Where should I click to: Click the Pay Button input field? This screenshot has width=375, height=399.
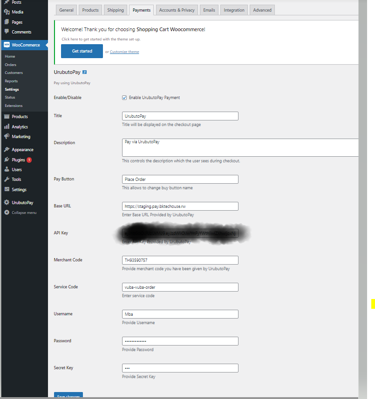click(x=180, y=179)
